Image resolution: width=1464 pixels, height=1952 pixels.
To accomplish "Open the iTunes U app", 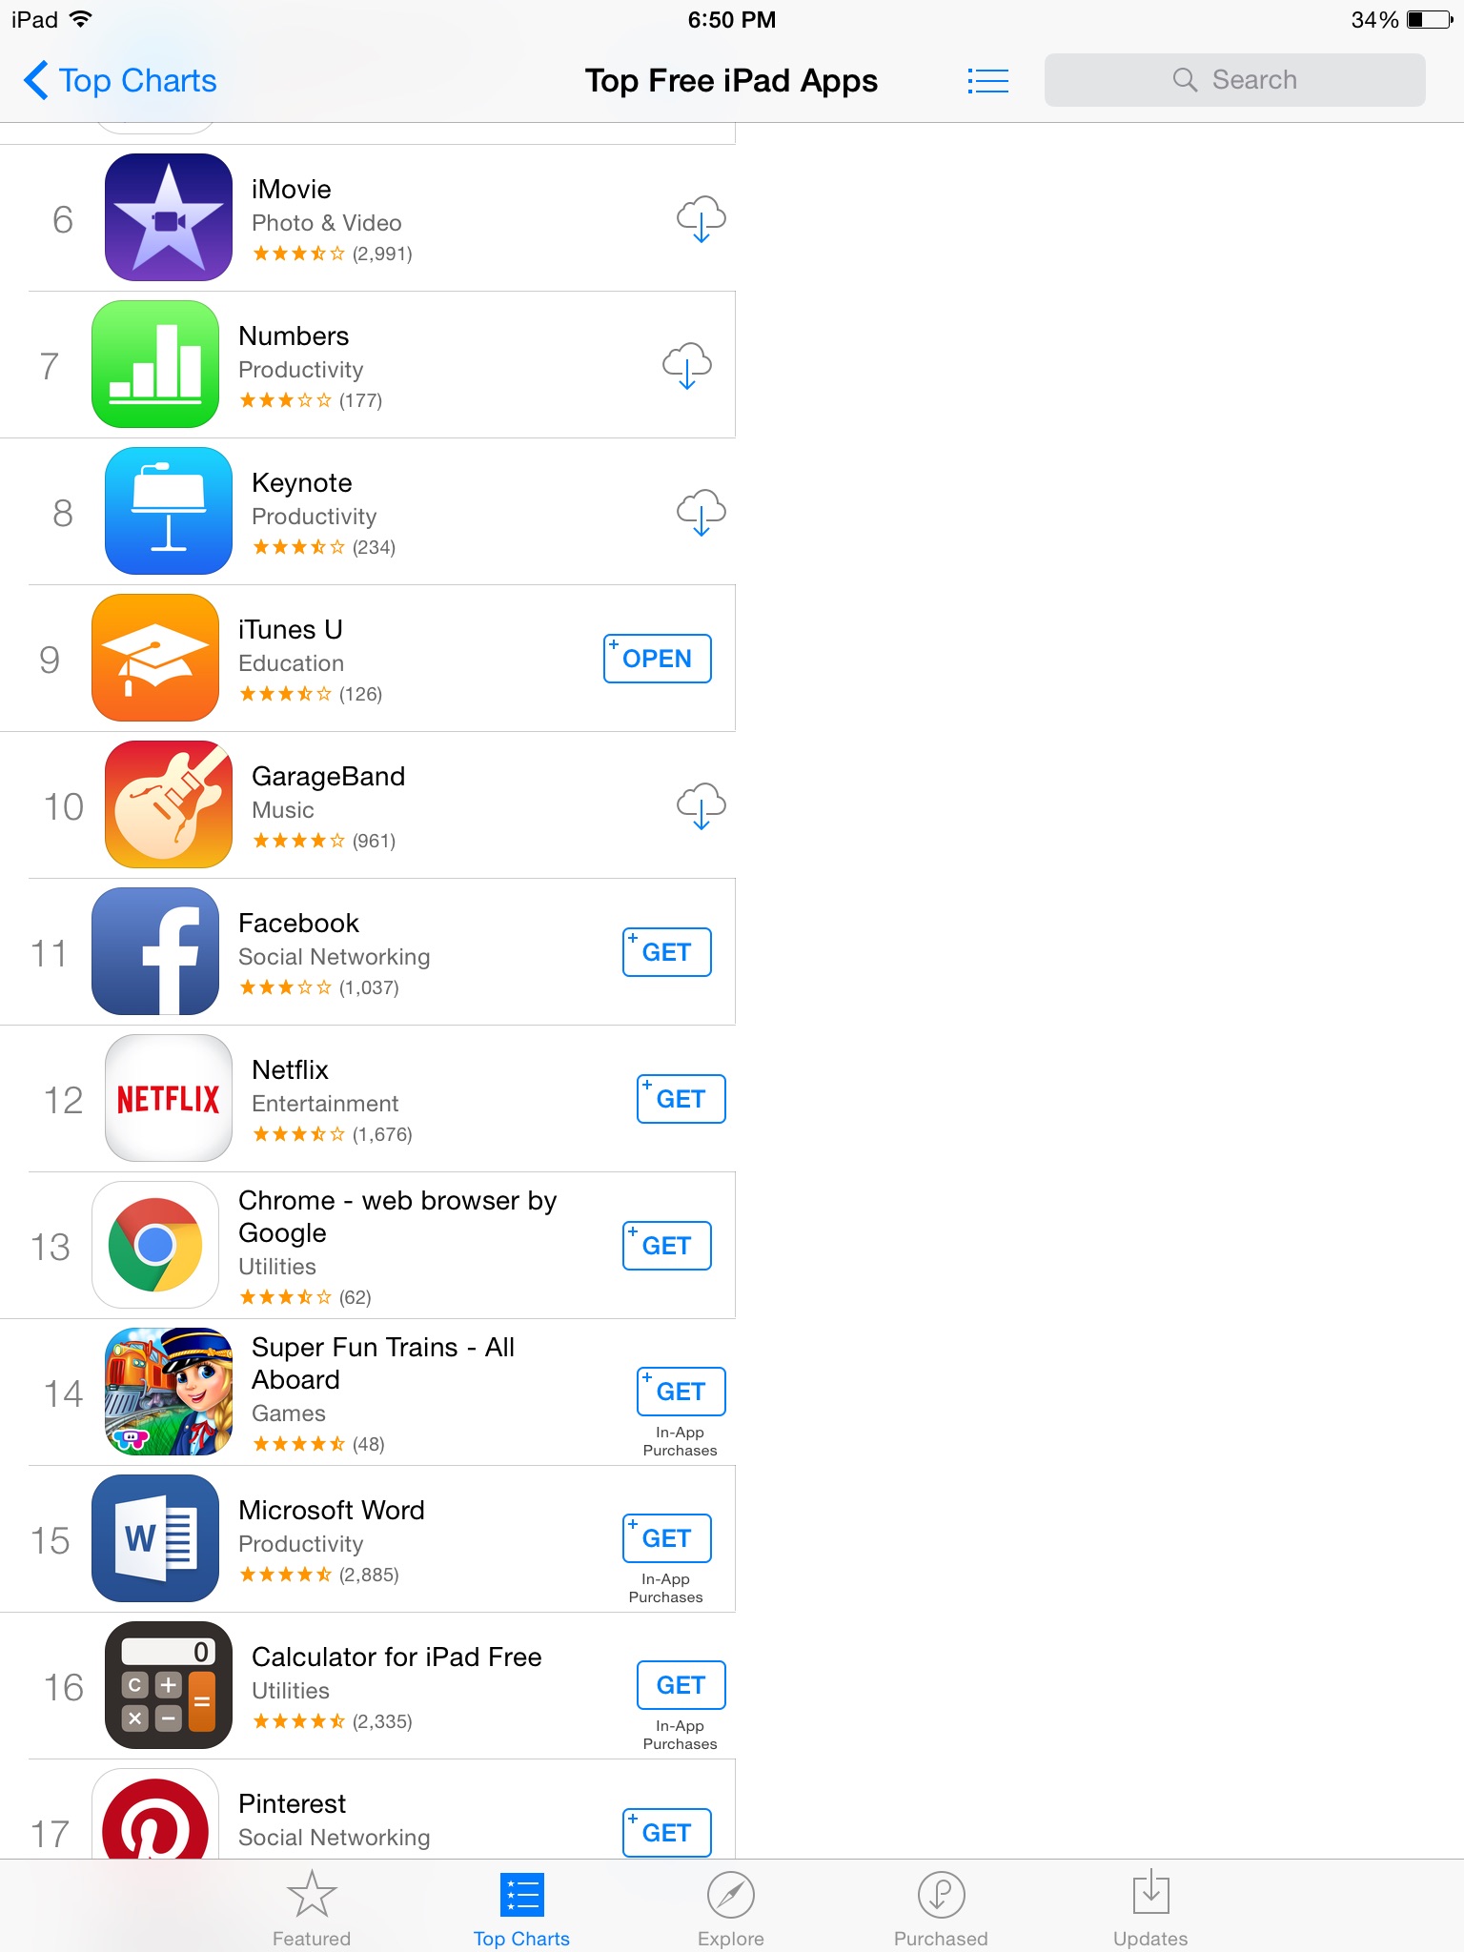I will [x=658, y=659].
